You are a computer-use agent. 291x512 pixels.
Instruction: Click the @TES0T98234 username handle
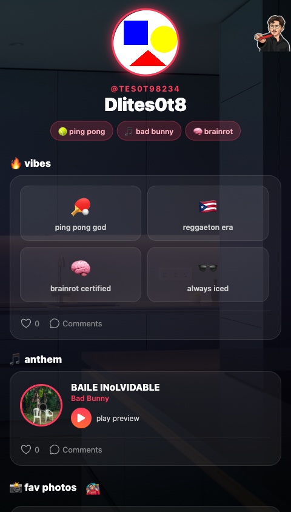click(x=145, y=89)
